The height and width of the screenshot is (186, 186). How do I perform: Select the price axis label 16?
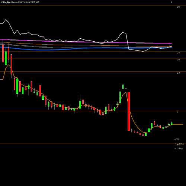click(178, 60)
